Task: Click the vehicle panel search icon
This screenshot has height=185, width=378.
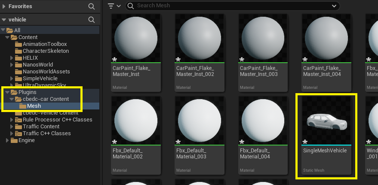Action: 91,20
